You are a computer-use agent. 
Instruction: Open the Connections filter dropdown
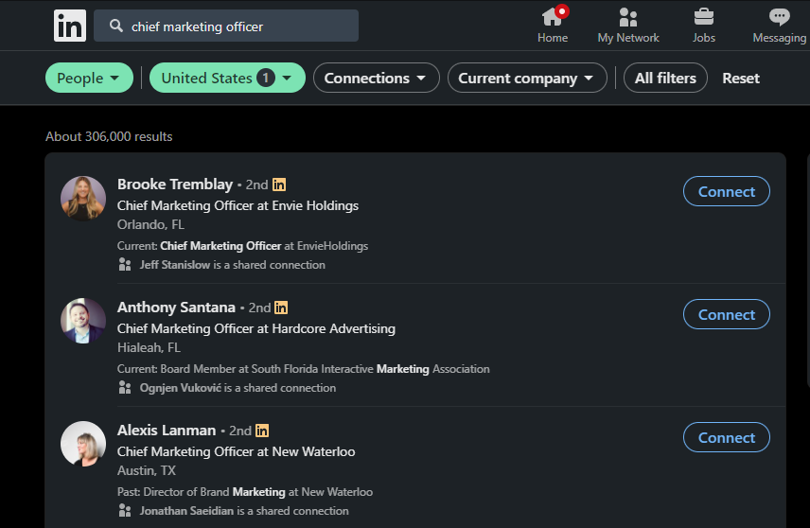point(376,78)
